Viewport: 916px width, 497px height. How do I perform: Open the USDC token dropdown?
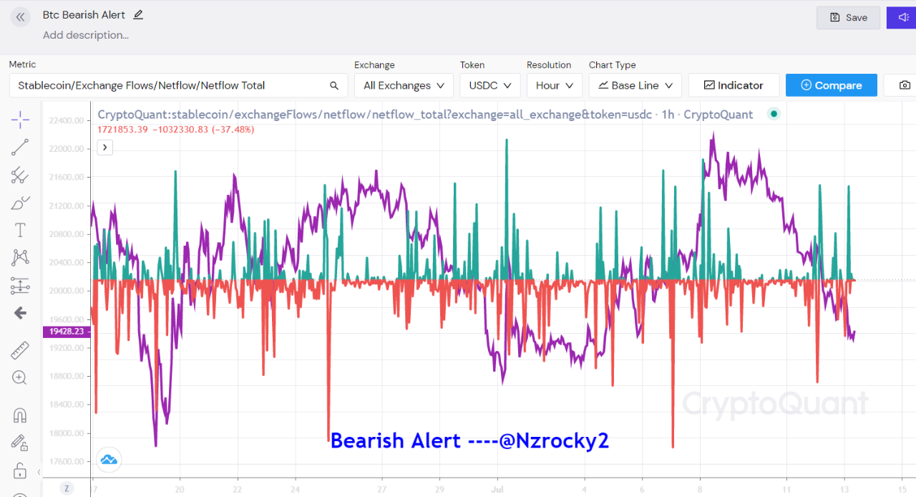[490, 85]
